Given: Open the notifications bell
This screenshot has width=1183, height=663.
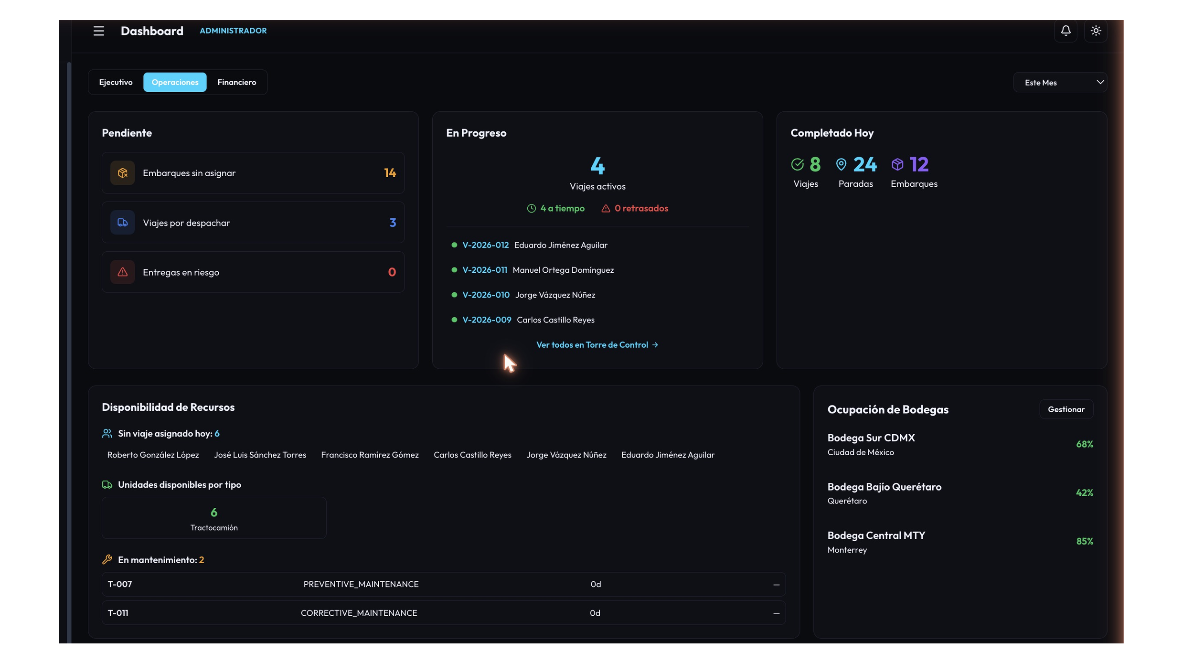Looking at the screenshot, I should (x=1066, y=31).
